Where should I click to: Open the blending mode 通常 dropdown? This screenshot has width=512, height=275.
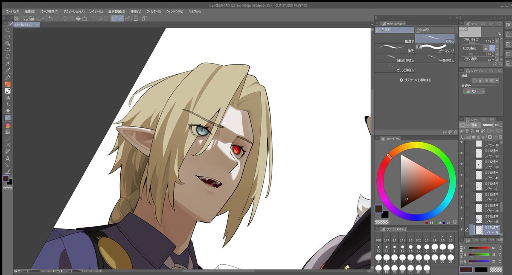[x=476, y=125]
